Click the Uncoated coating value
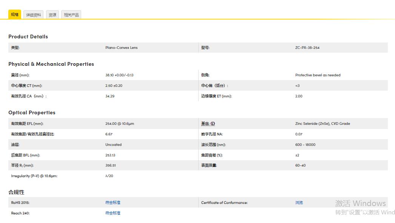 click(113, 144)
